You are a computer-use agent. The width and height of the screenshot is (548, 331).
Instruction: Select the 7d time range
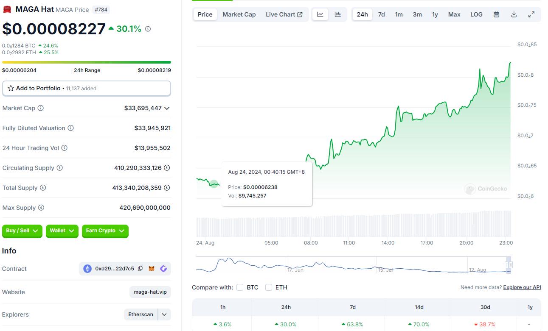coord(381,14)
